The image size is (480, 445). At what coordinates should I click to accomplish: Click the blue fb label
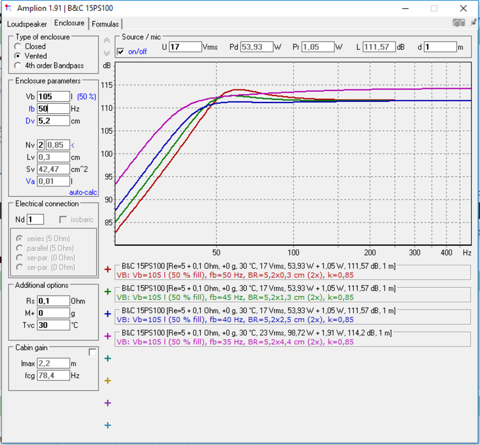(x=32, y=109)
